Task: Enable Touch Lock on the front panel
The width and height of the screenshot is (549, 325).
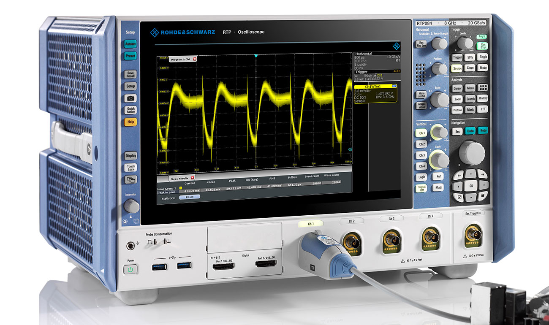Action: (131, 167)
